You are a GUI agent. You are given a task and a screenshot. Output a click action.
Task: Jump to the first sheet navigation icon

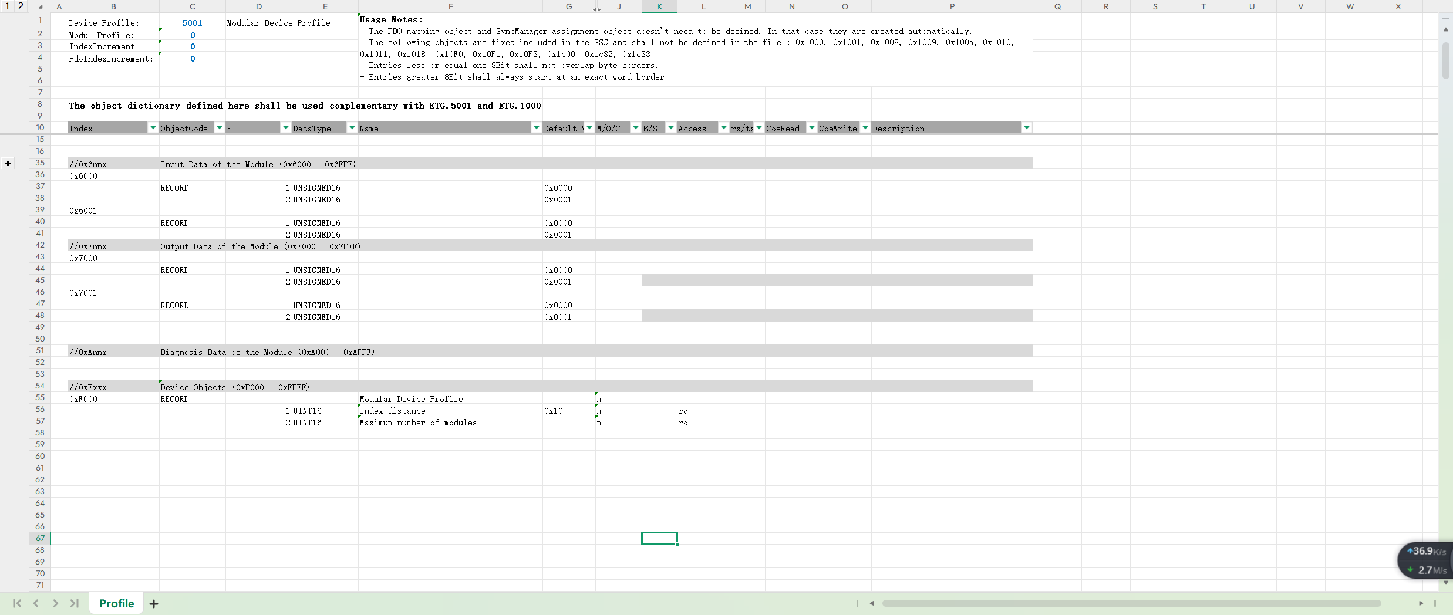click(x=18, y=603)
